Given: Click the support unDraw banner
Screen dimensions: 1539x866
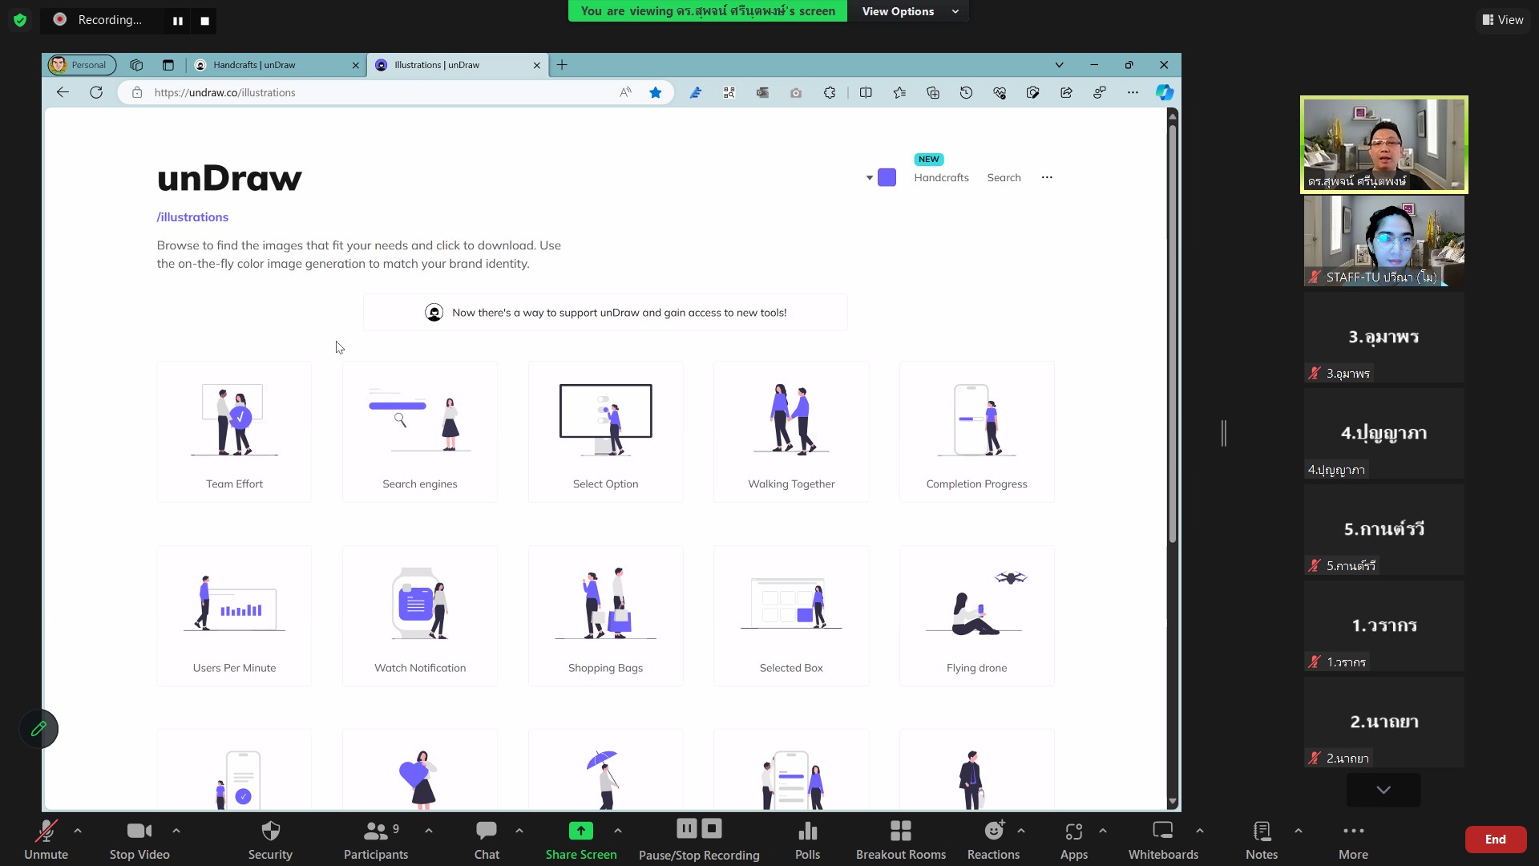Looking at the screenshot, I should 605,313.
